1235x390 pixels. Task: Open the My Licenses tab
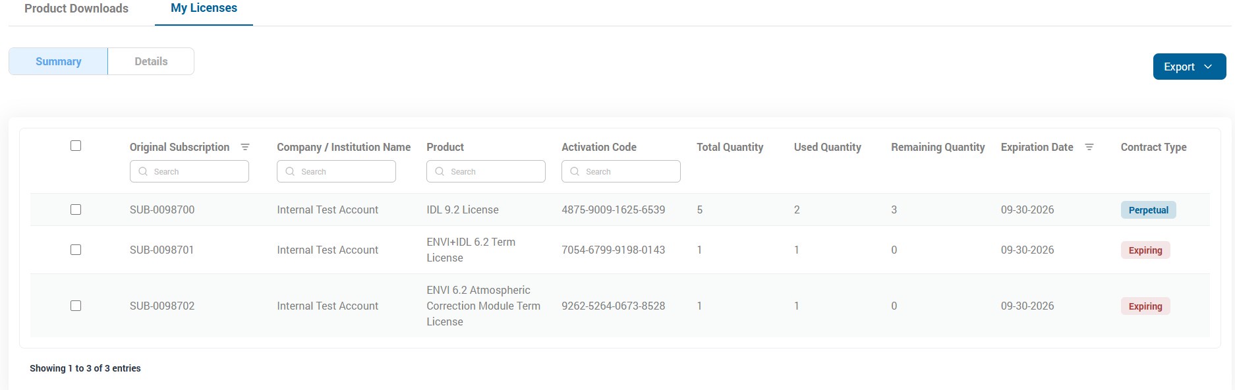point(204,9)
